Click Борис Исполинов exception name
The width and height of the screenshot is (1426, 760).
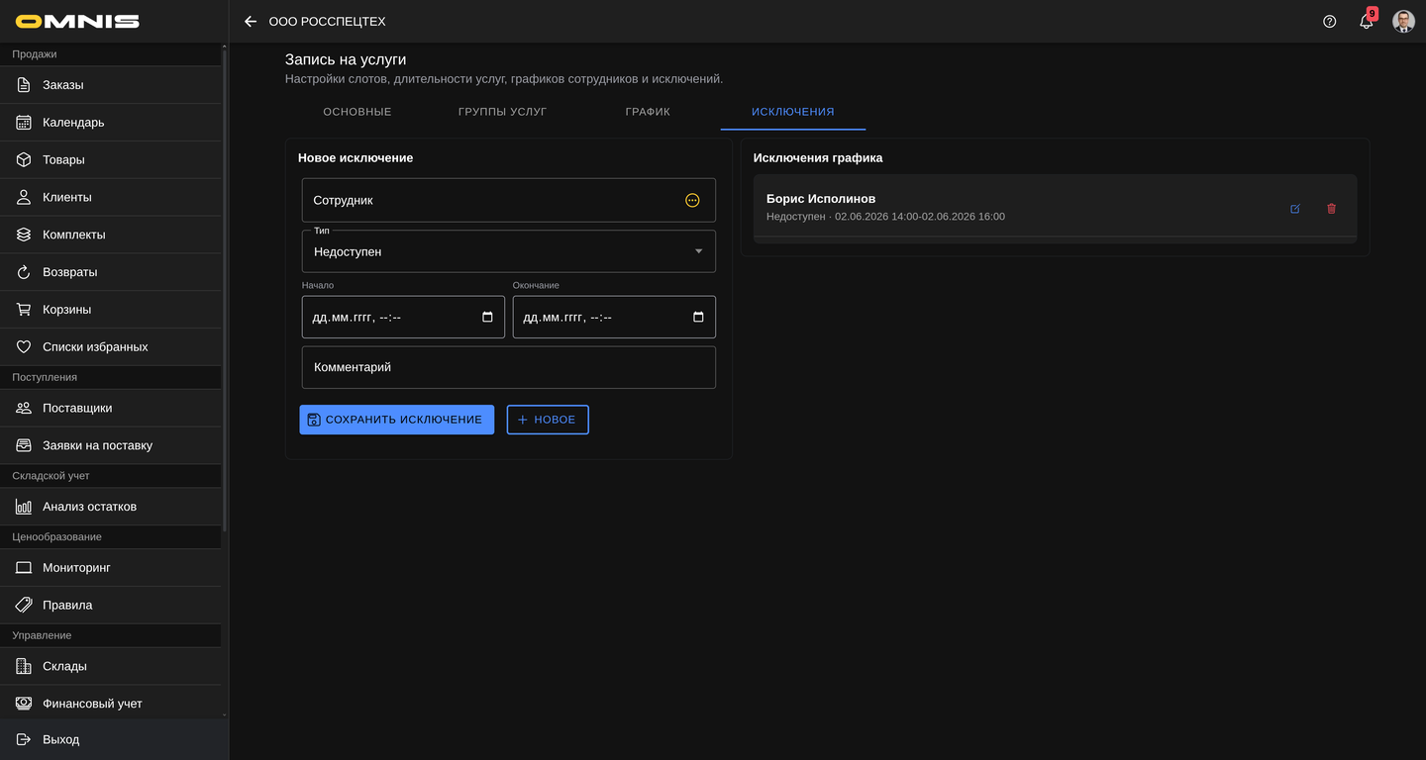point(821,199)
